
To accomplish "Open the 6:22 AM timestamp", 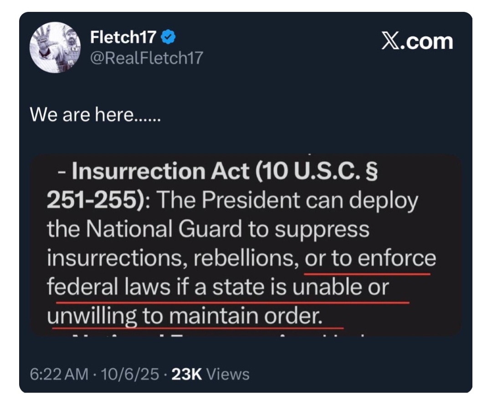I will click(59, 374).
